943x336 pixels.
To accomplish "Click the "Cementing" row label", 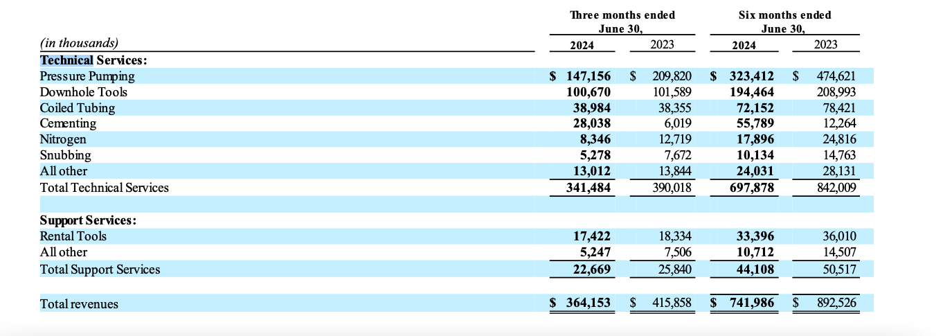I will pos(68,123).
